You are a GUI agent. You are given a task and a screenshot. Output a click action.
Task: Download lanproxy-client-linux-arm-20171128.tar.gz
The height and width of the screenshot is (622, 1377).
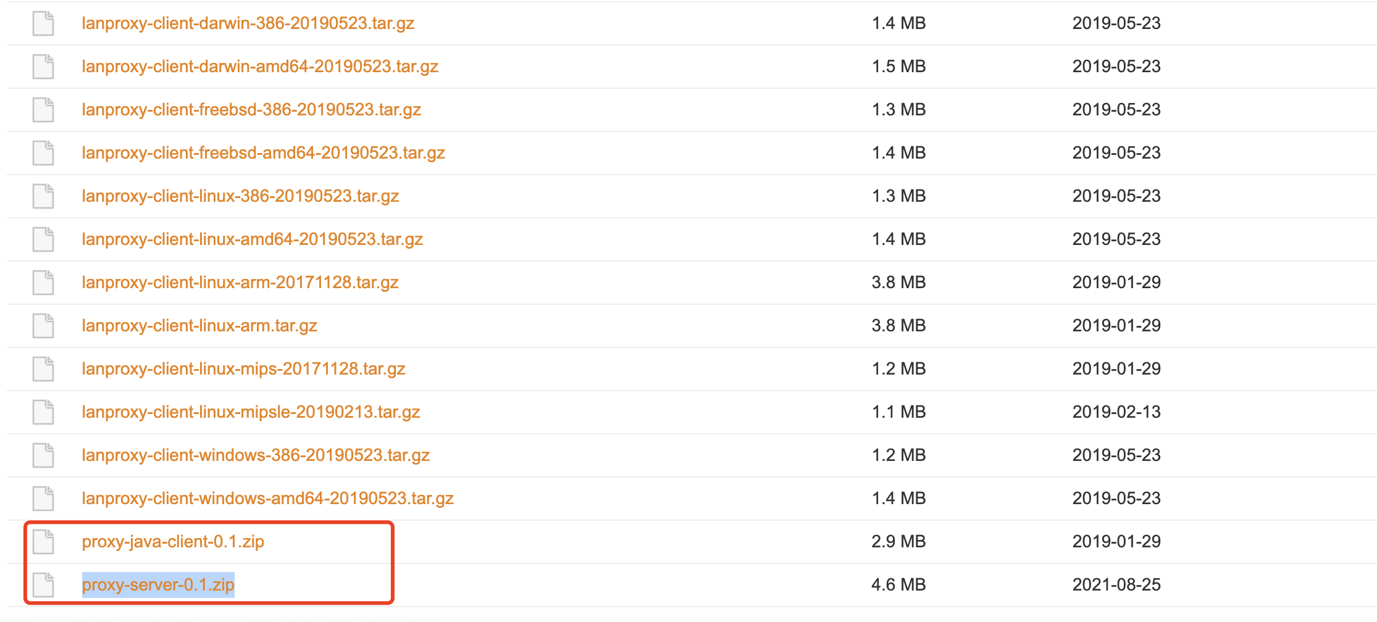tap(240, 283)
